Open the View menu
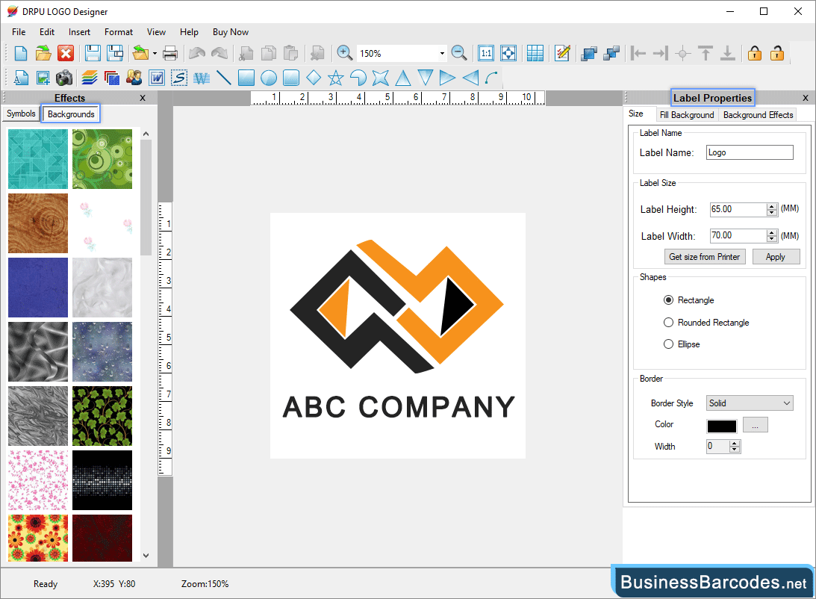 pos(156,32)
